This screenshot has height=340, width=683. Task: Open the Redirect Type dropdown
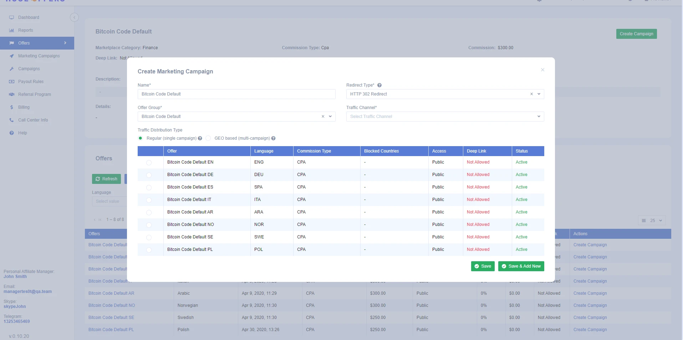539,94
